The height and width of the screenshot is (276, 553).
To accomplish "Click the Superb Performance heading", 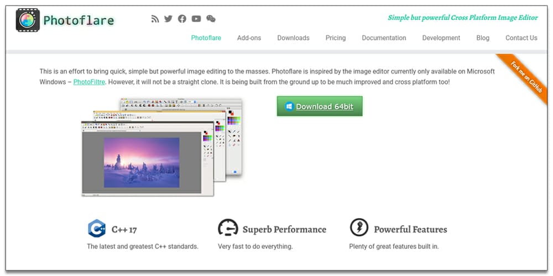I will coord(284,230).
